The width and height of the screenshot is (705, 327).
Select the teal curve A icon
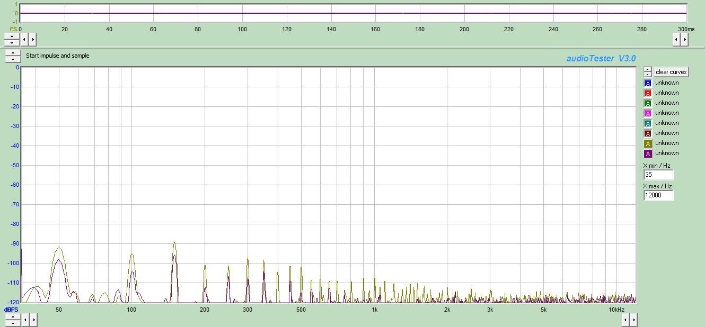click(x=648, y=123)
